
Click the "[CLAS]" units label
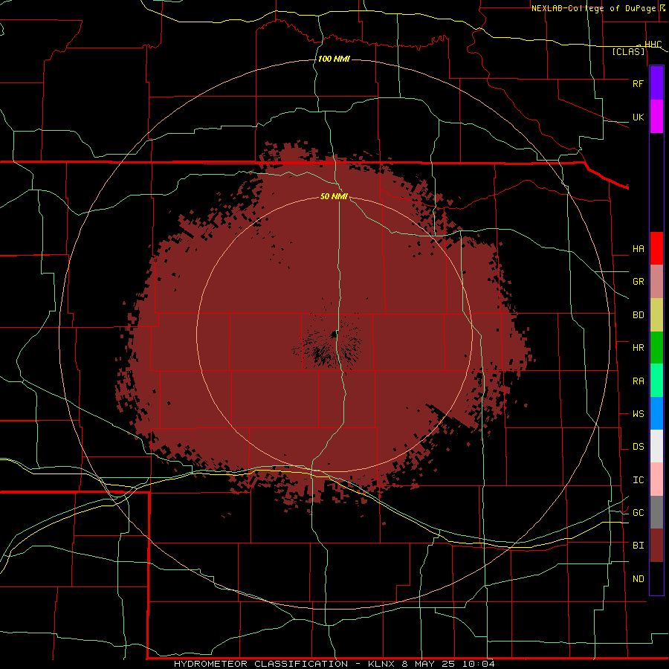click(x=628, y=51)
